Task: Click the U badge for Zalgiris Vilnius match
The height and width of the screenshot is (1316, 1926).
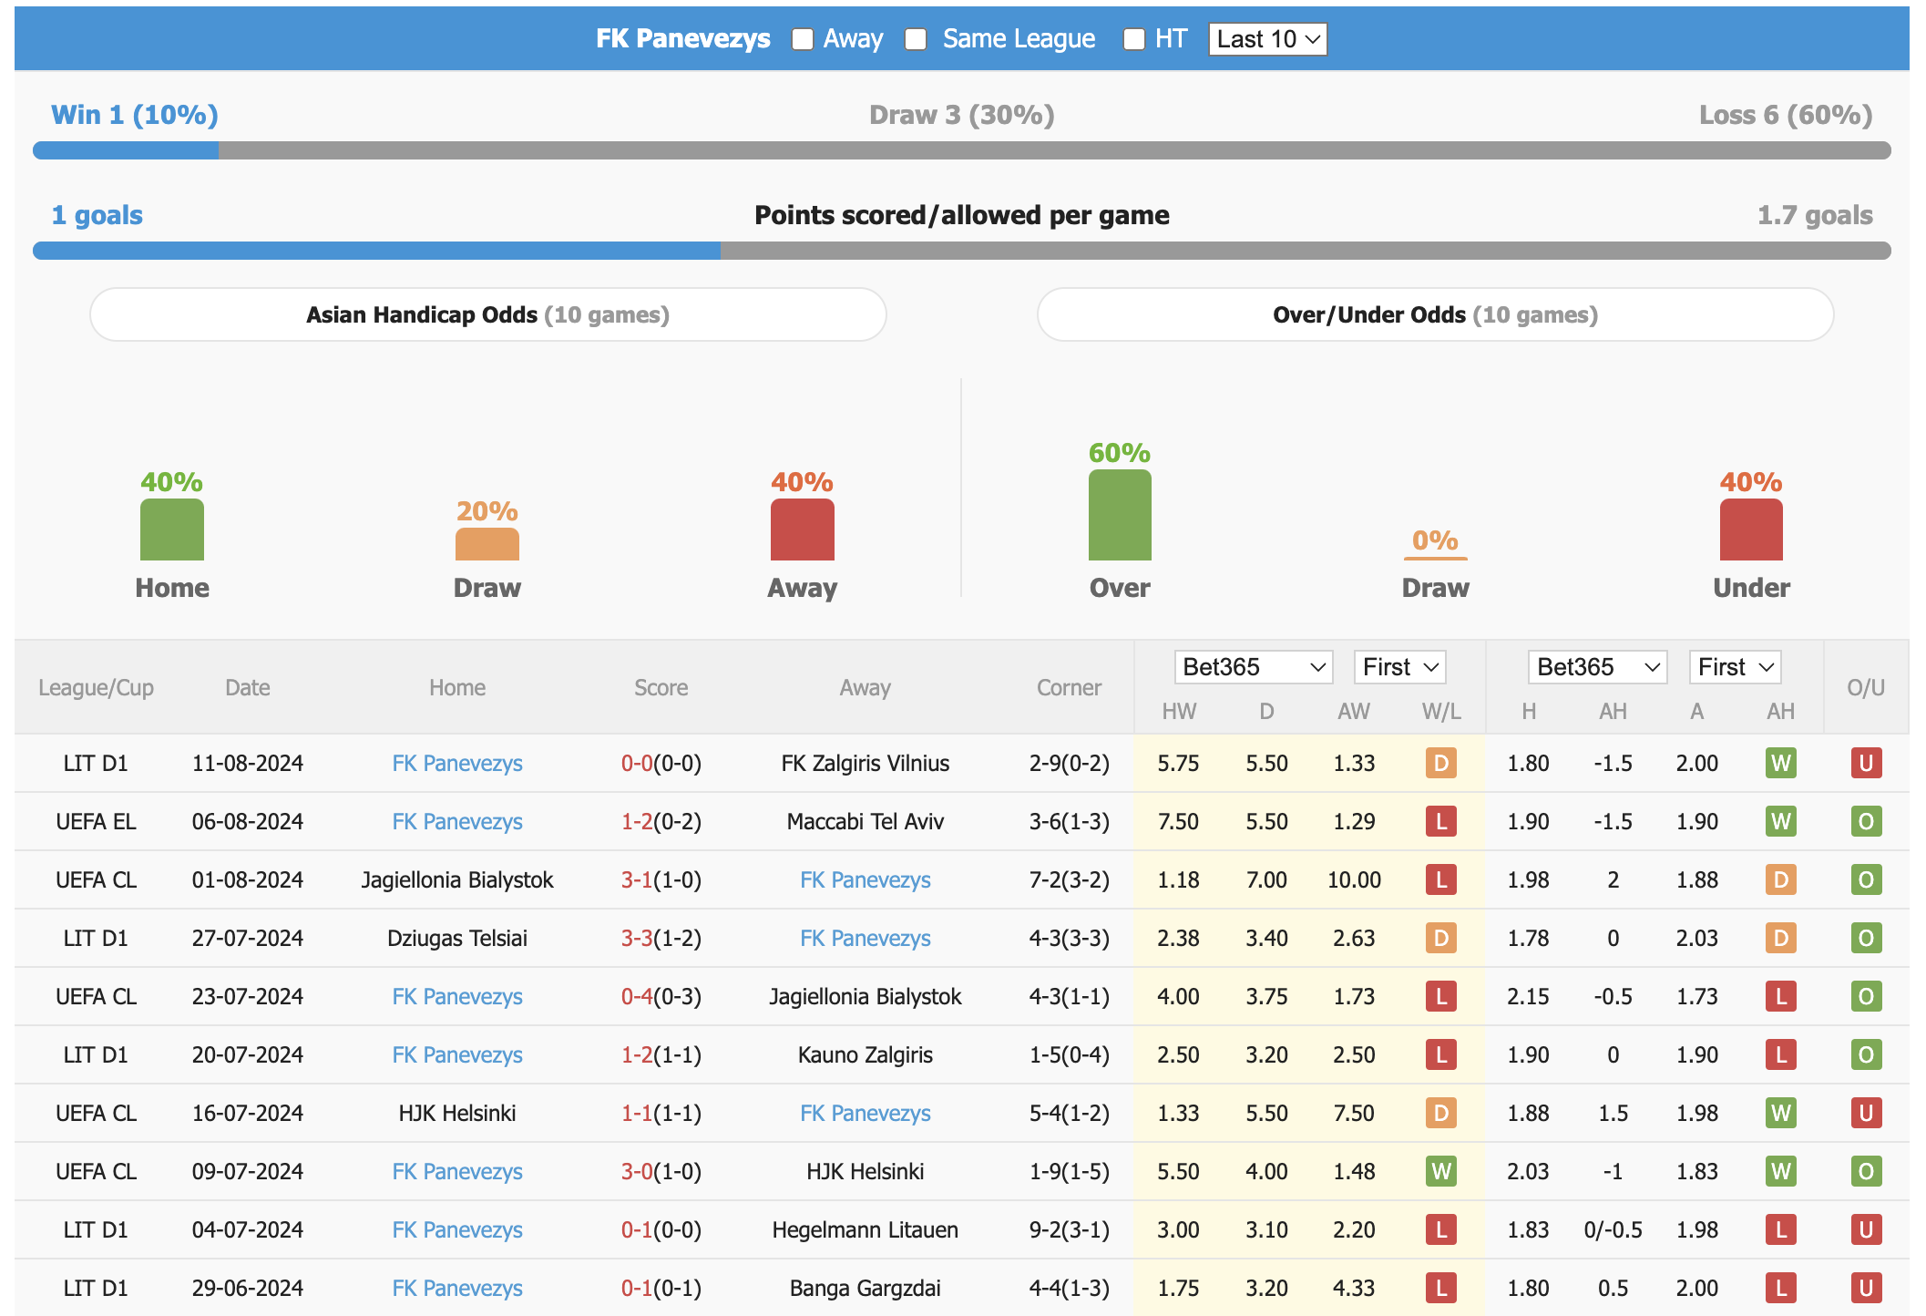Action: click(1866, 763)
